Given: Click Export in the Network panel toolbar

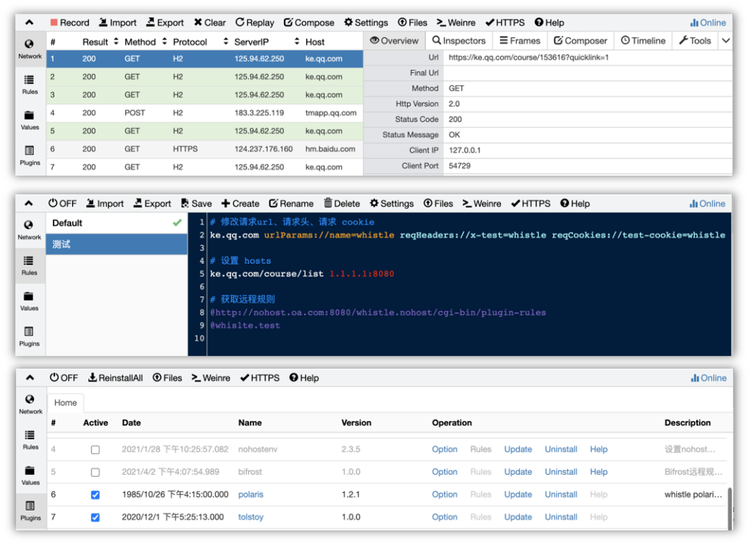Looking at the screenshot, I should click(x=165, y=22).
